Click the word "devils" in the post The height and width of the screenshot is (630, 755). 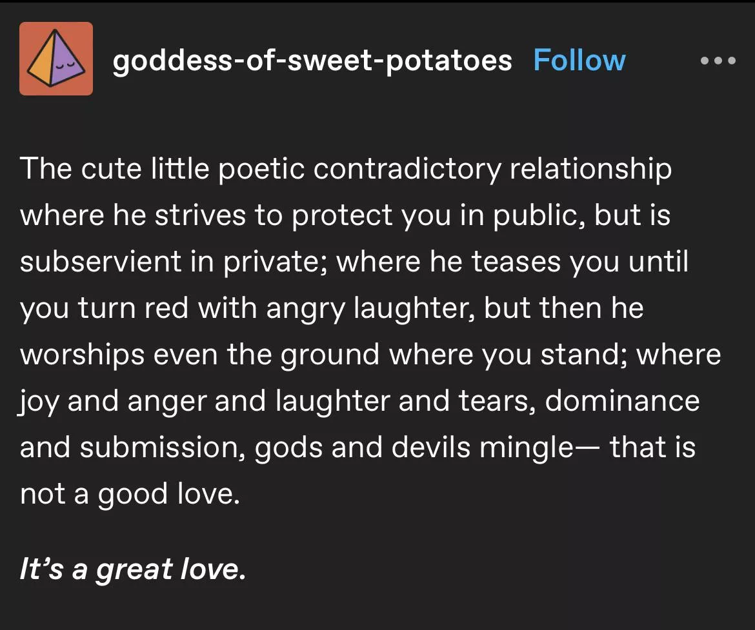(430, 447)
